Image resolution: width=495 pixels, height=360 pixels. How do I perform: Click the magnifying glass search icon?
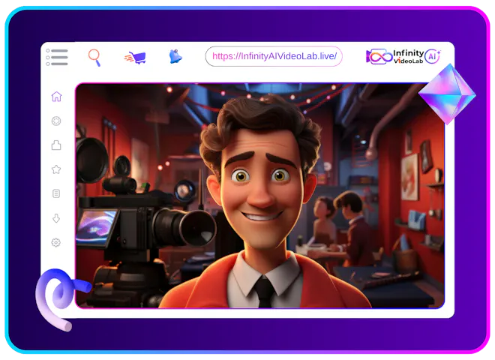94,57
